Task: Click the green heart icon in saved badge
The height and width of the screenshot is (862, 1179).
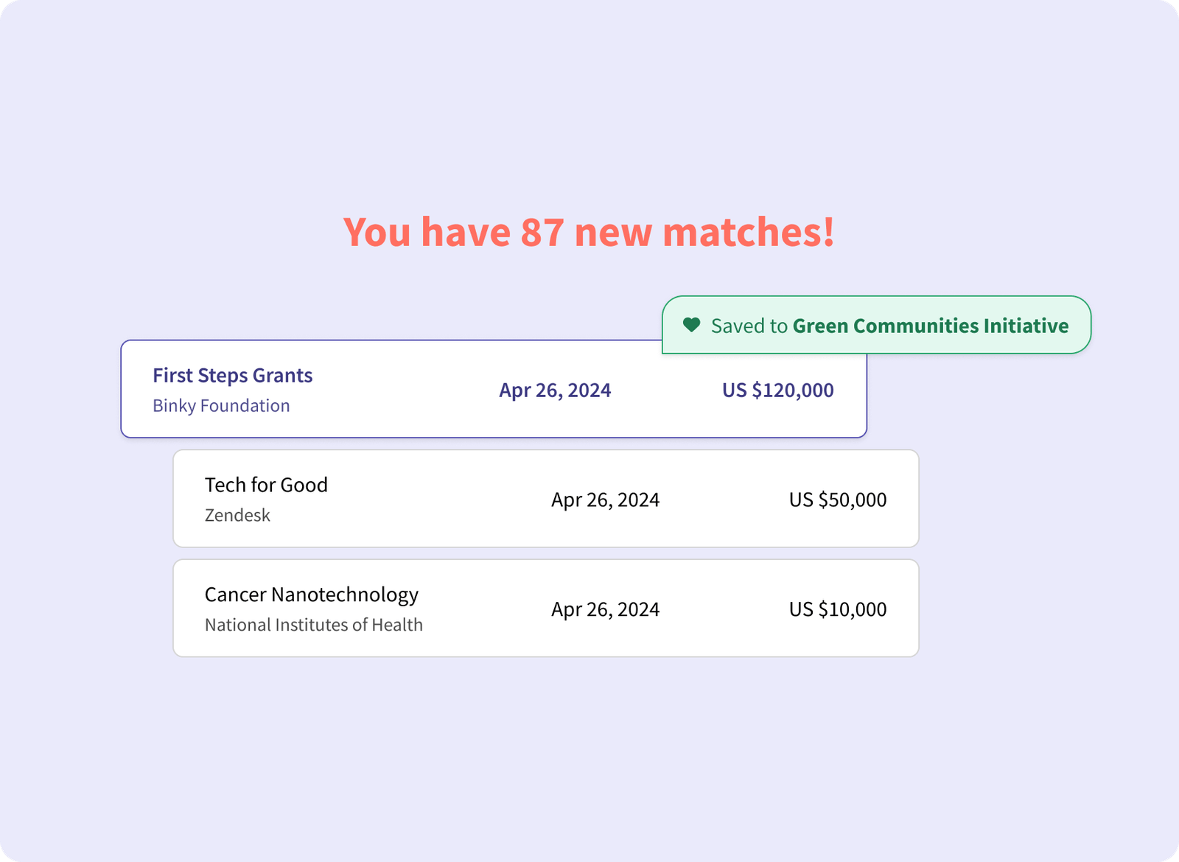Action: coord(691,325)
